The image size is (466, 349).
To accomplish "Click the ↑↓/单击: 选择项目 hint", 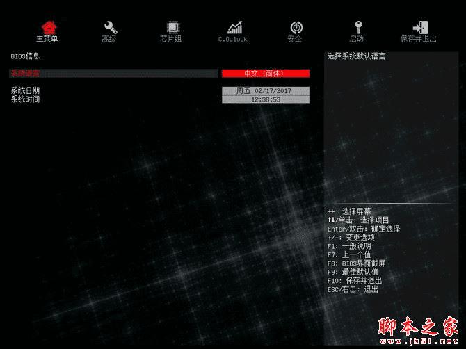I will (x=358, y=220).
